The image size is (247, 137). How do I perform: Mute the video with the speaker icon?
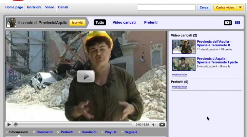154,124
